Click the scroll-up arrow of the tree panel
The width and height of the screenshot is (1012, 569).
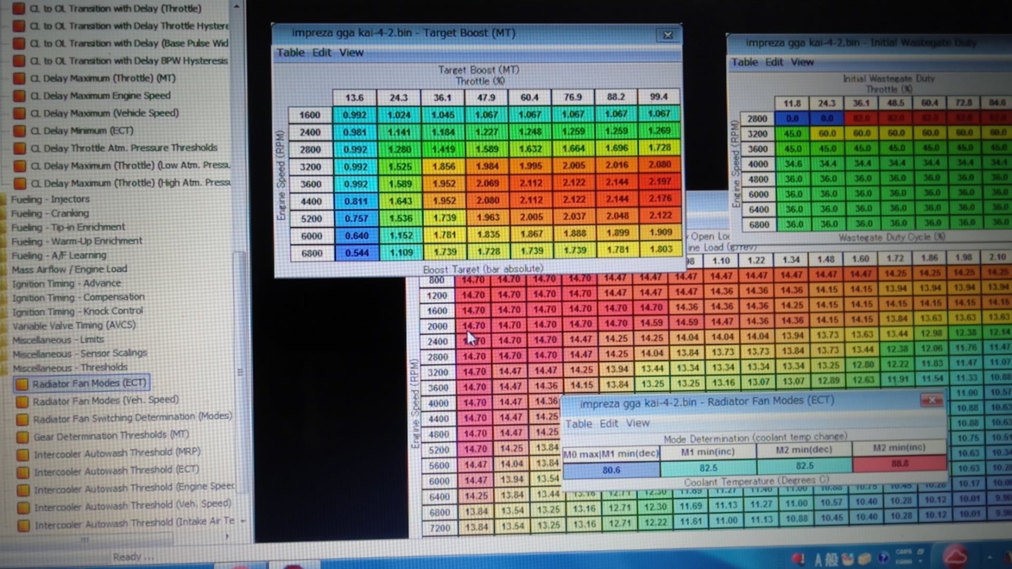237,6
